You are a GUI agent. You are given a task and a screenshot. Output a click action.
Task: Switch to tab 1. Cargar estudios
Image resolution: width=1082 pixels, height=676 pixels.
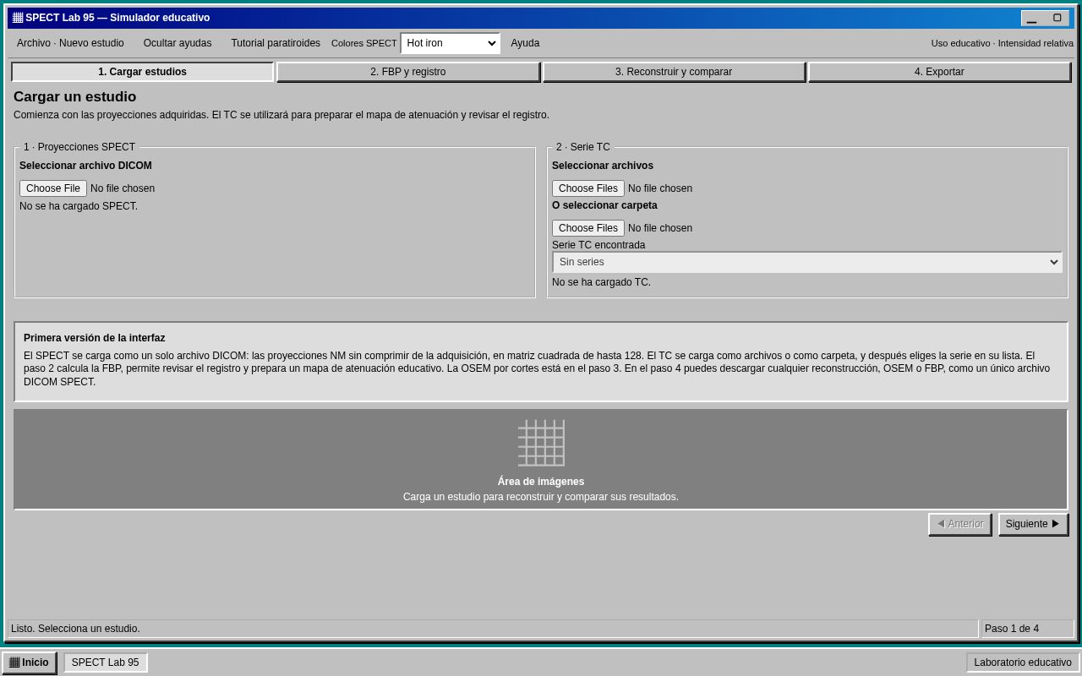pos(142,72)
